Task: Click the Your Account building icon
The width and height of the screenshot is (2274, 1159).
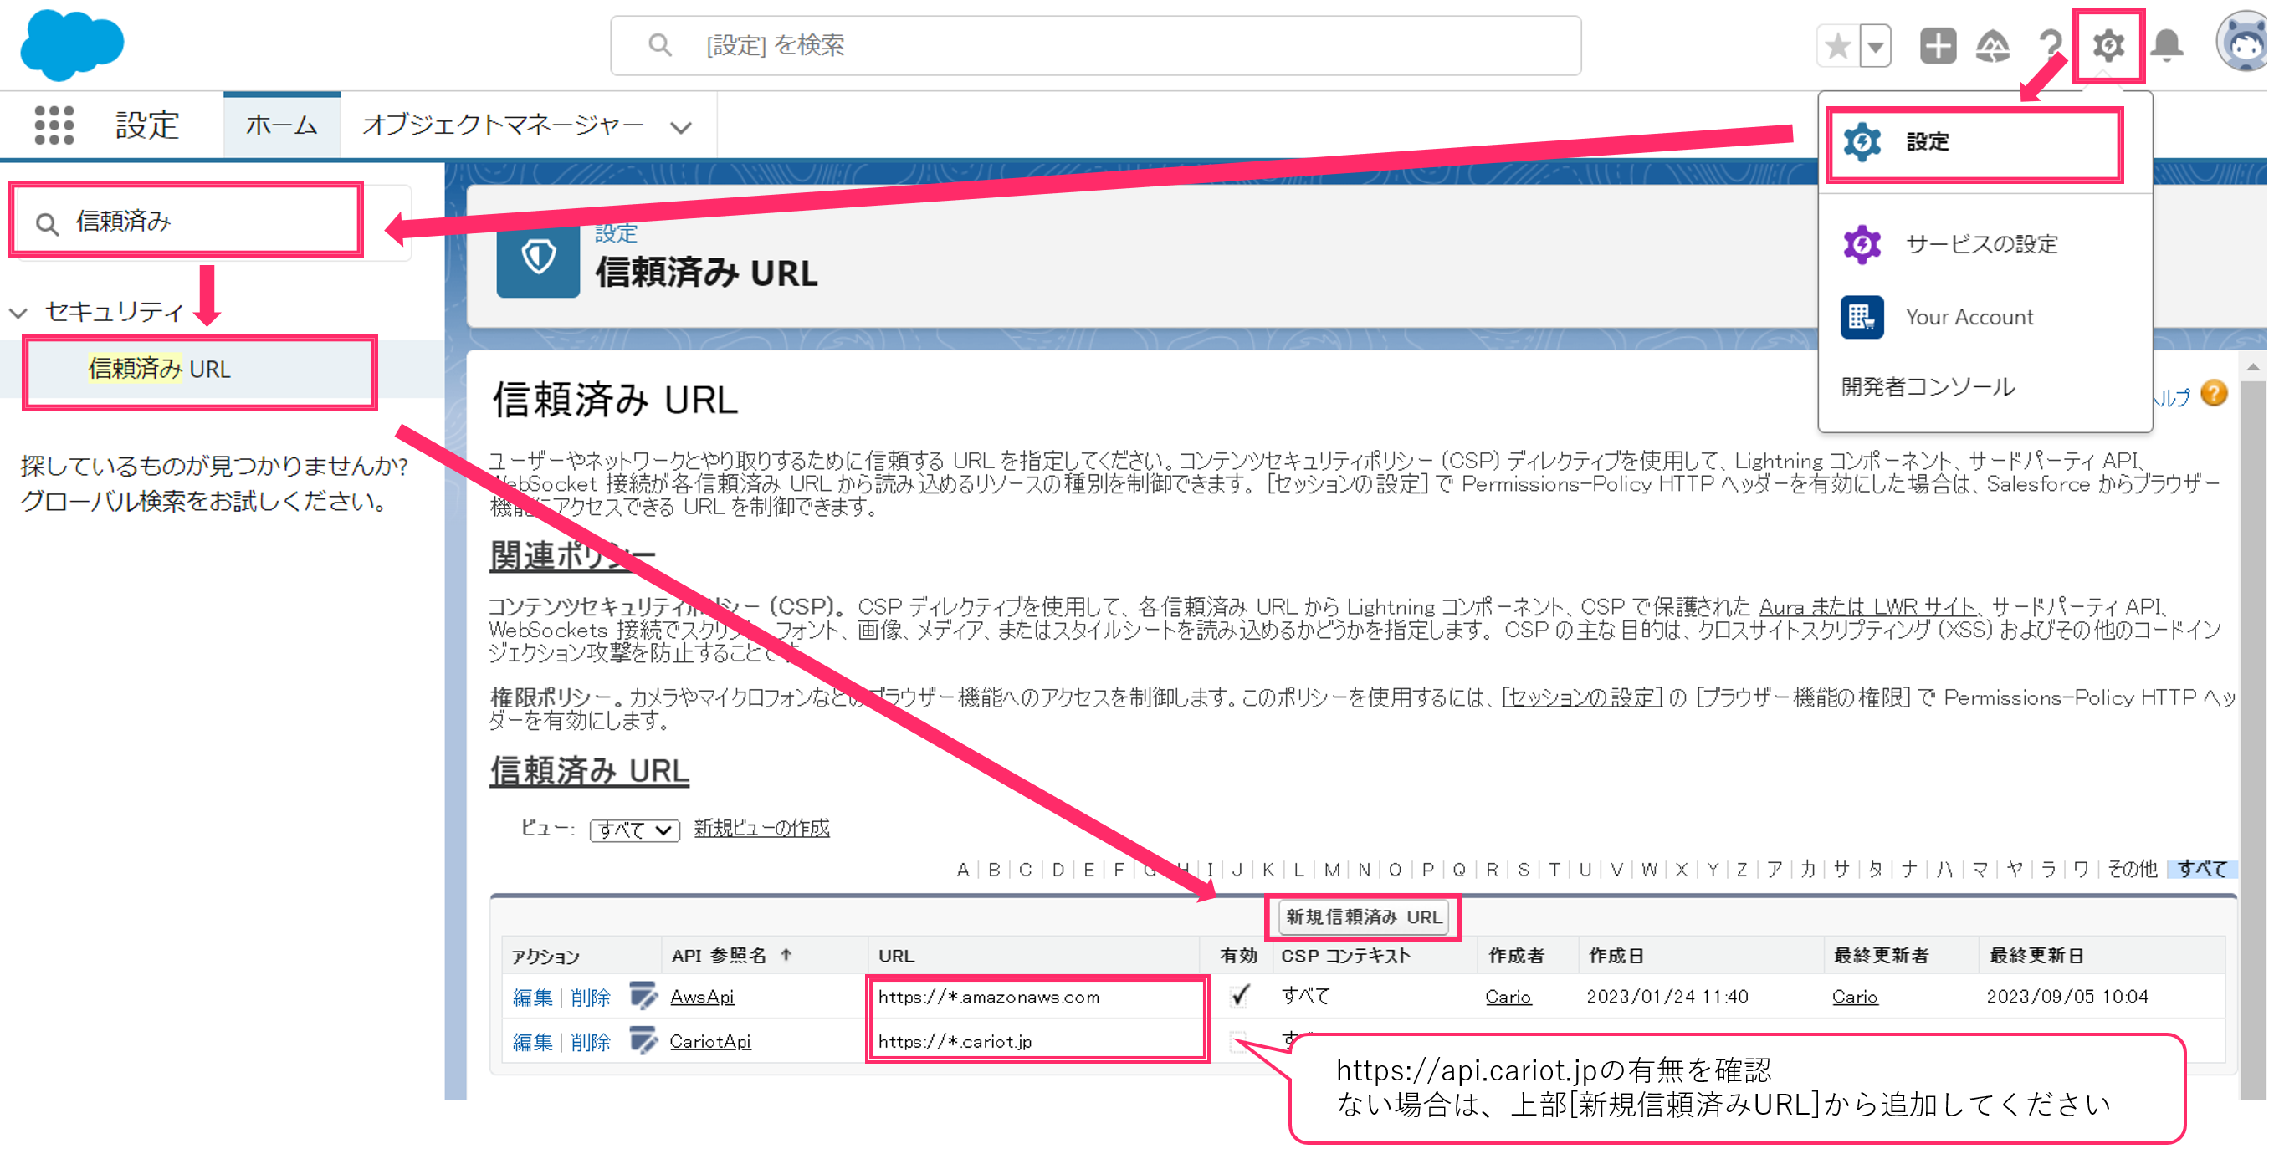Action: tap(1862, 318)
